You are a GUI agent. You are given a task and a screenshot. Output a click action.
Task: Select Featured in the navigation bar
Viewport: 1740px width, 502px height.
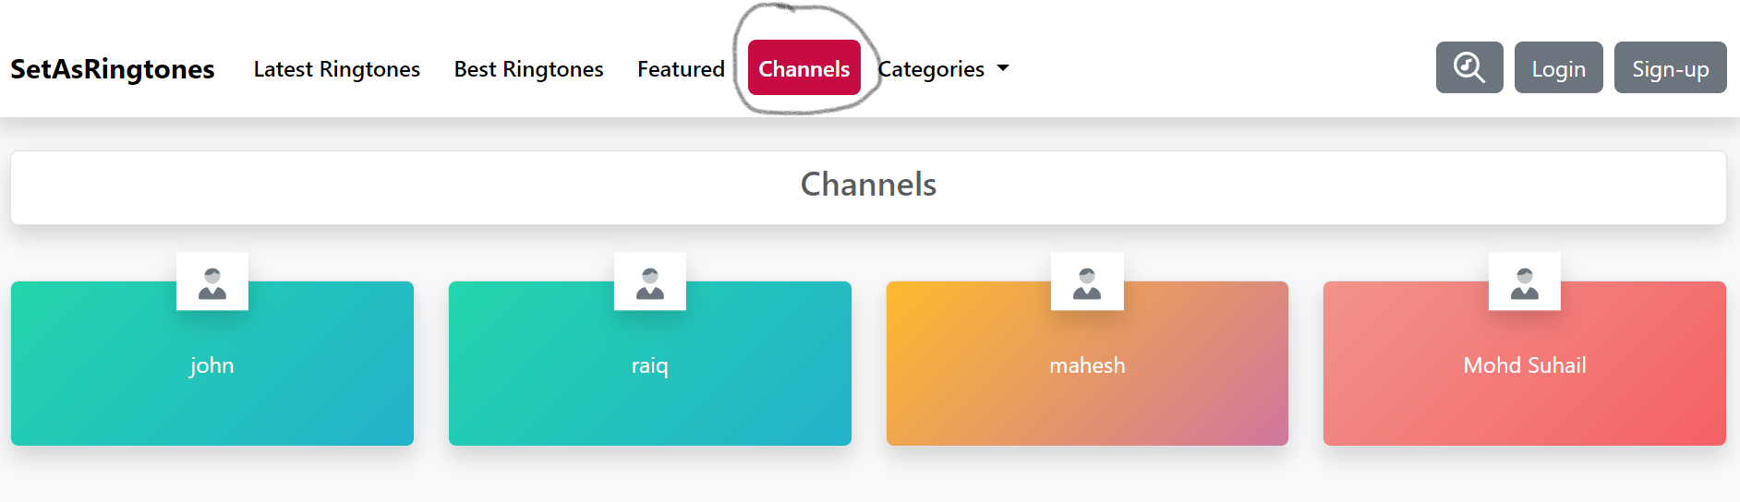[681, 69]
